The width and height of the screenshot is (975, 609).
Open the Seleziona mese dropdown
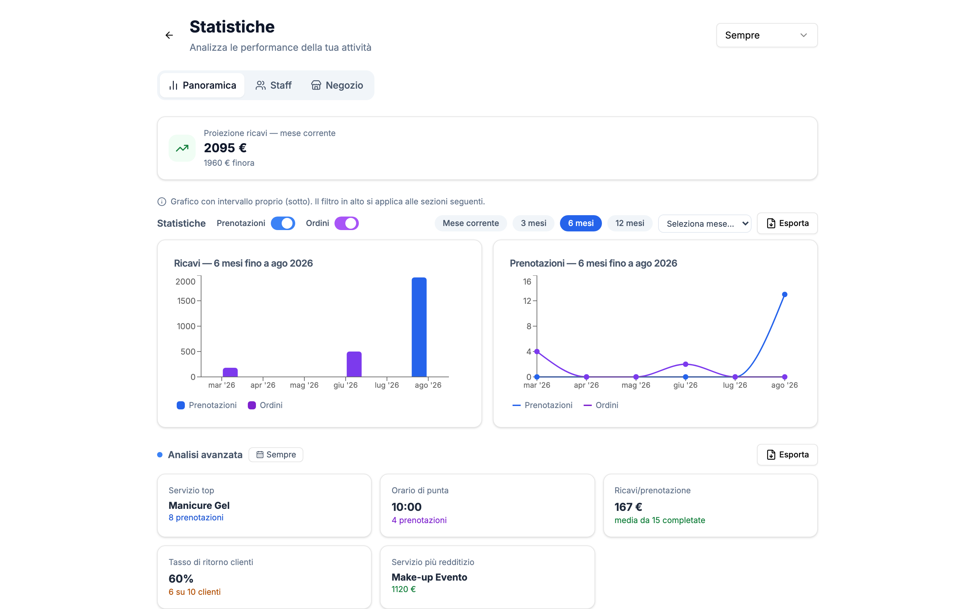click(705, 224)
